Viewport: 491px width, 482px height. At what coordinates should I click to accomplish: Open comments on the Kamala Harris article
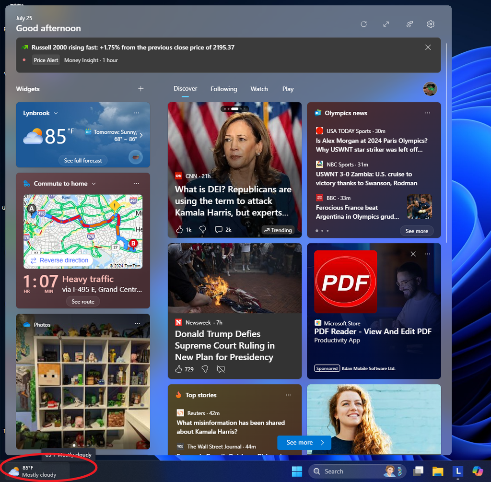(x=219, y=229)
